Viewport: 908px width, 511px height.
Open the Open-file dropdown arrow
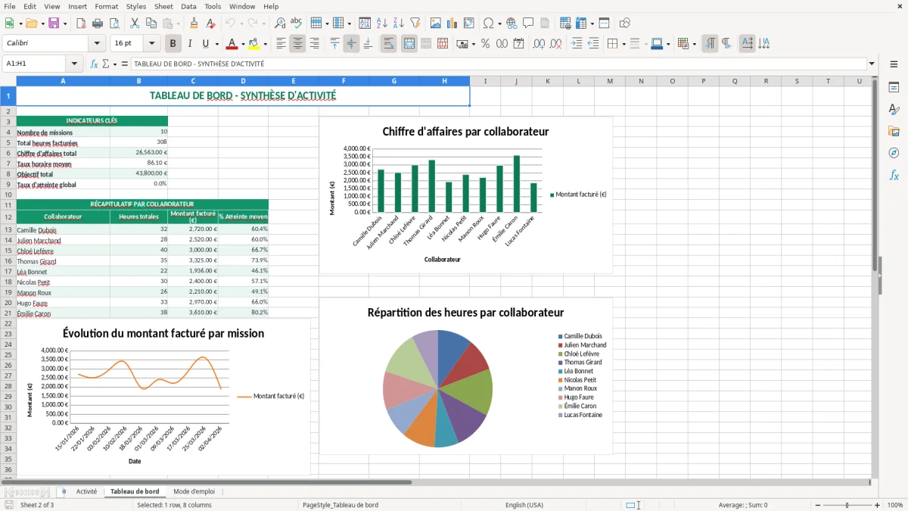[42, 23]
